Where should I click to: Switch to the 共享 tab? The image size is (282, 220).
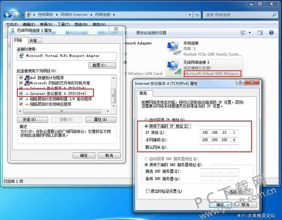coord(35,41)
